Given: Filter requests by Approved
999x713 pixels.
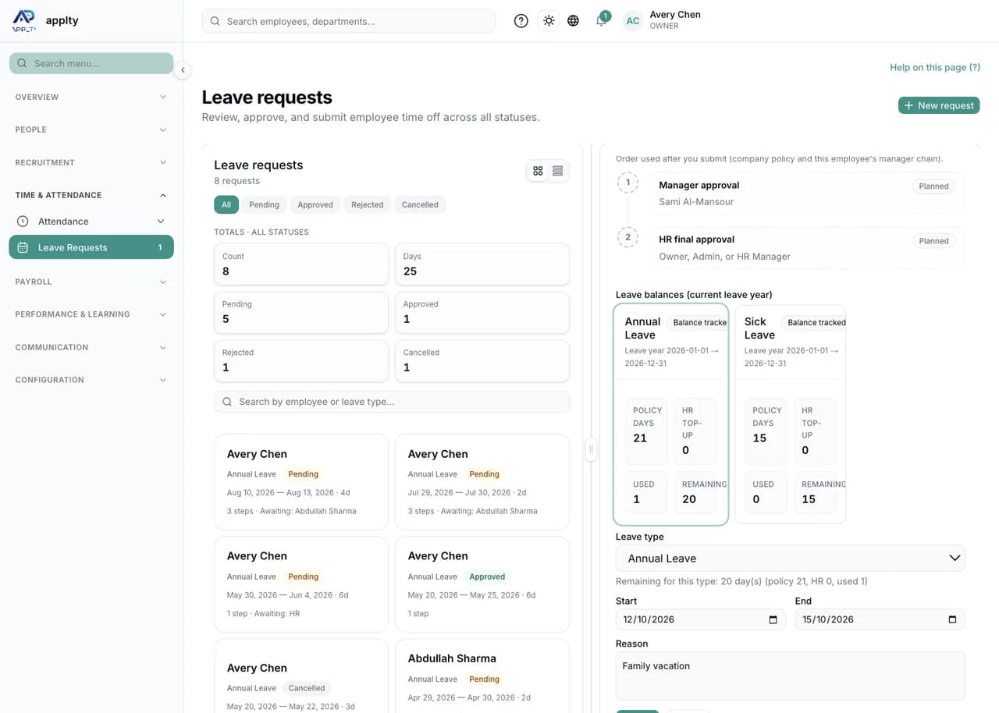Looking at the screenshot, I should click(x=315, y=204).
